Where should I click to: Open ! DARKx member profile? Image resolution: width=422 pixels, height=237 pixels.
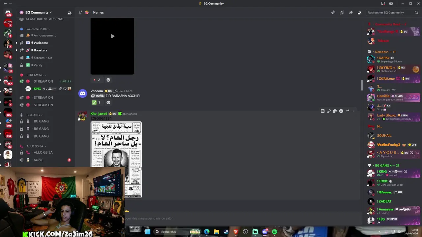(393, 59)
